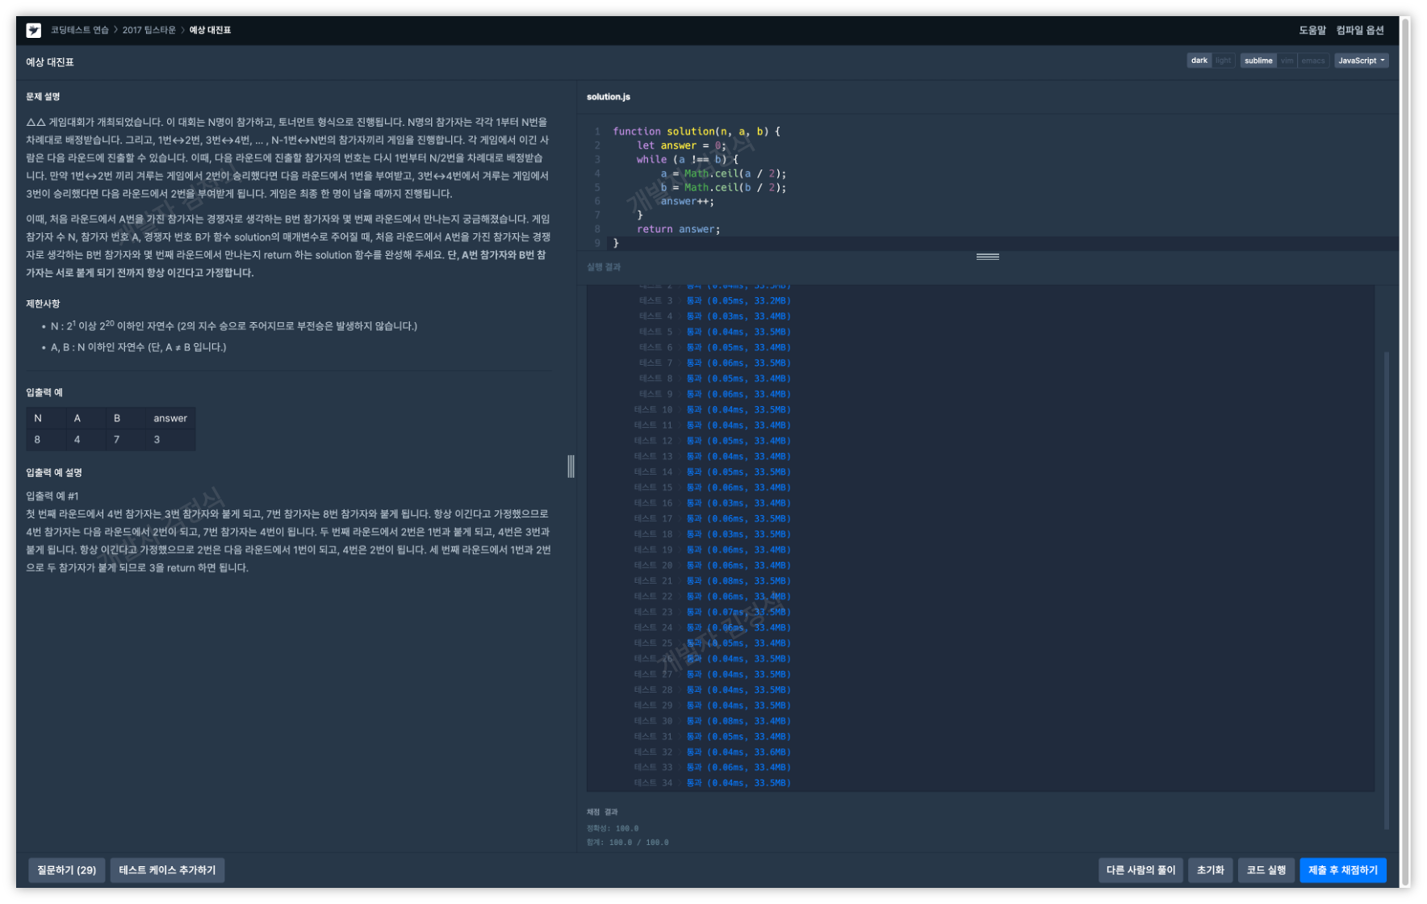
Task: Open the JavaScript language dropdown
Action: [x=1361, y=61]
